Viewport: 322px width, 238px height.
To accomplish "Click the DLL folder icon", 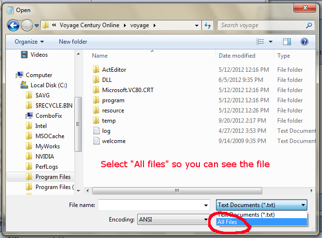I will tap(96, 80).
